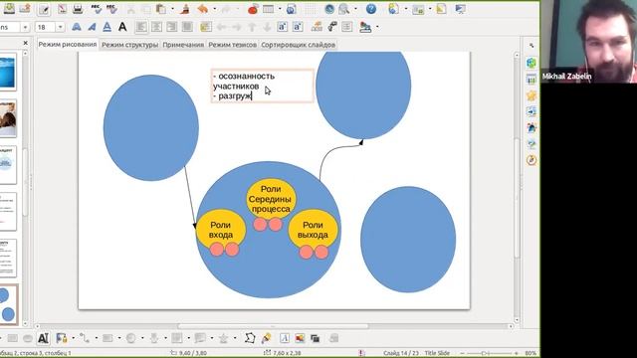Toggle center paragraph alignment button
This screenshot has height=358, width=637.
[x=156, y=27]
